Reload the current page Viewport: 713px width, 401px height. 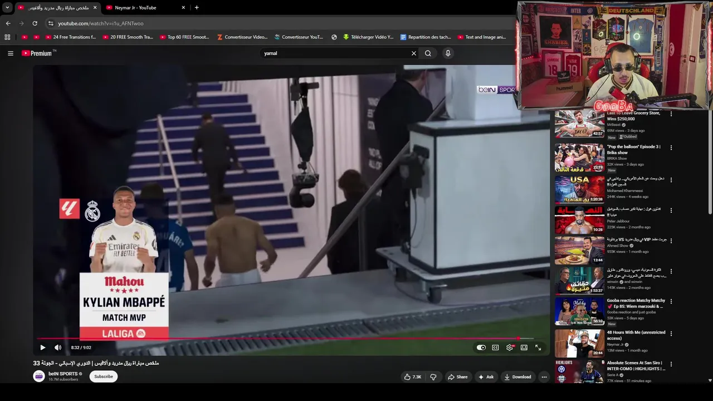pos(35,23)
